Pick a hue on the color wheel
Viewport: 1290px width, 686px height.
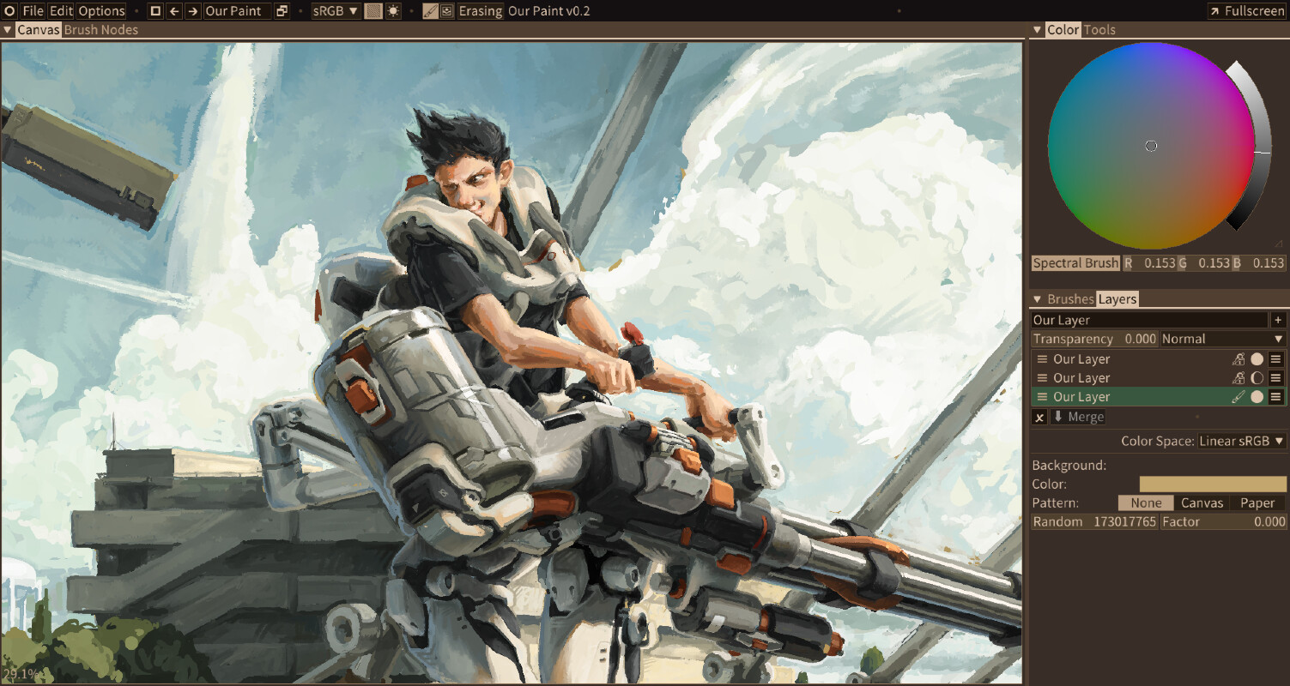pos(1151,146)
